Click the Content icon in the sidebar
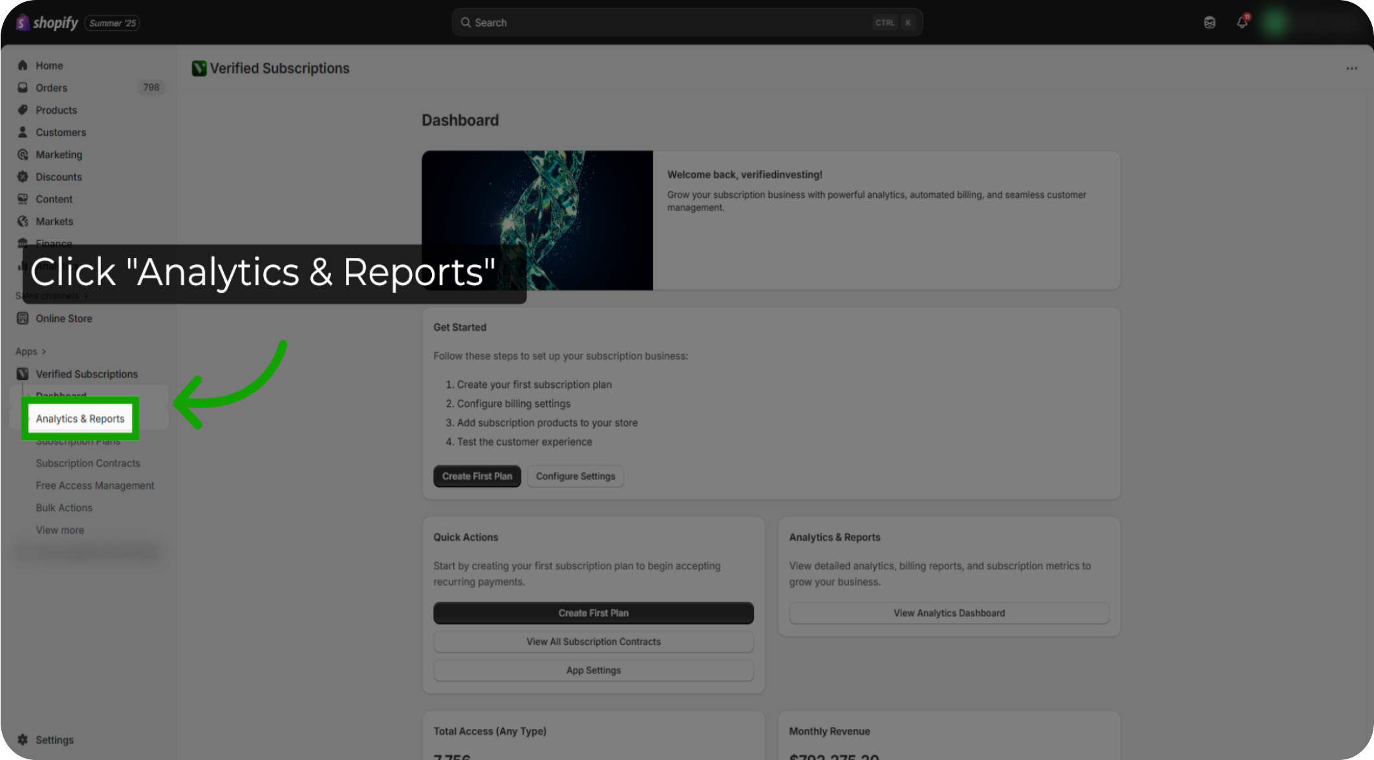The width and height of the screenshot is (1374, 760). pyautogui.click(x=23, y=199)
